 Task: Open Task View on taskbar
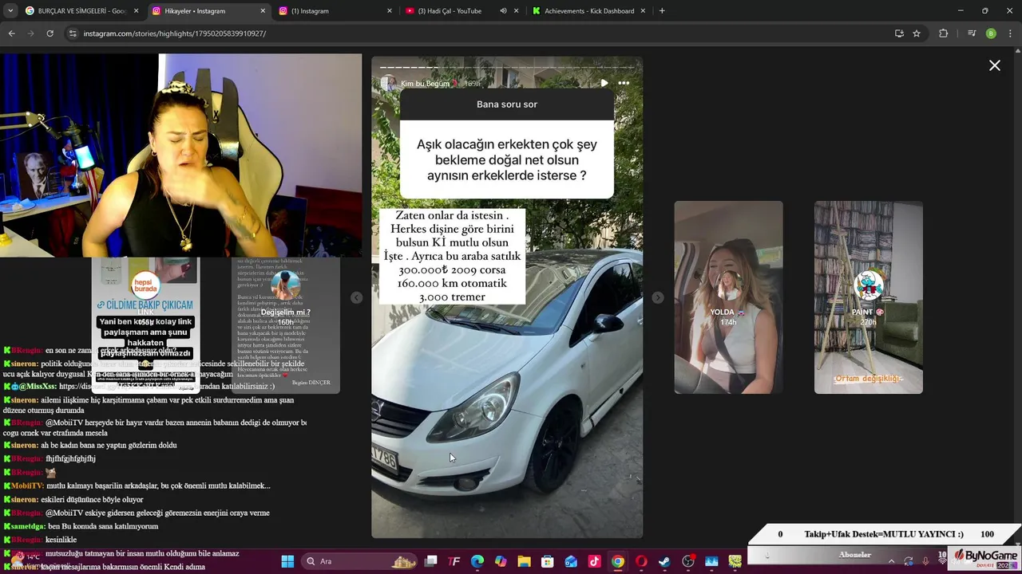(431, 561)
